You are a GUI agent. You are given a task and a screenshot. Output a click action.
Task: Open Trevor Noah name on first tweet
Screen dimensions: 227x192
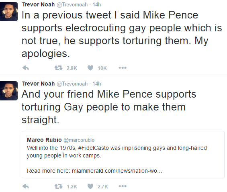[38, 5]
